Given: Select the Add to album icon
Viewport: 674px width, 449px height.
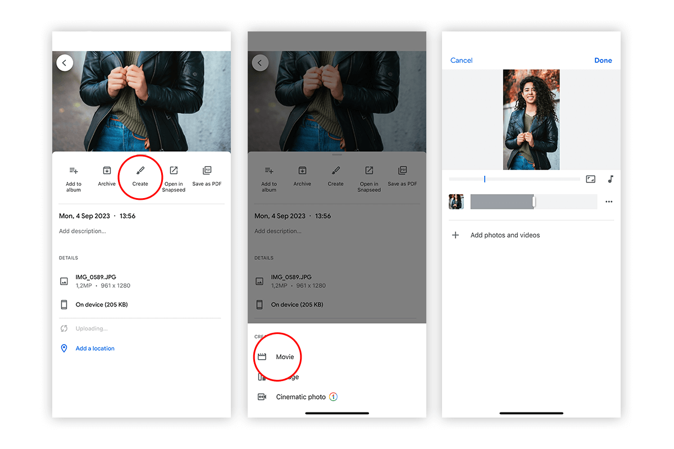Looking at the screenshot, I should [x=74, y=170].
